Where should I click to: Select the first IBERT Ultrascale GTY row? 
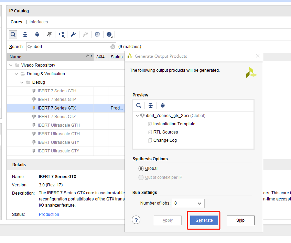[x=58, y=142]
